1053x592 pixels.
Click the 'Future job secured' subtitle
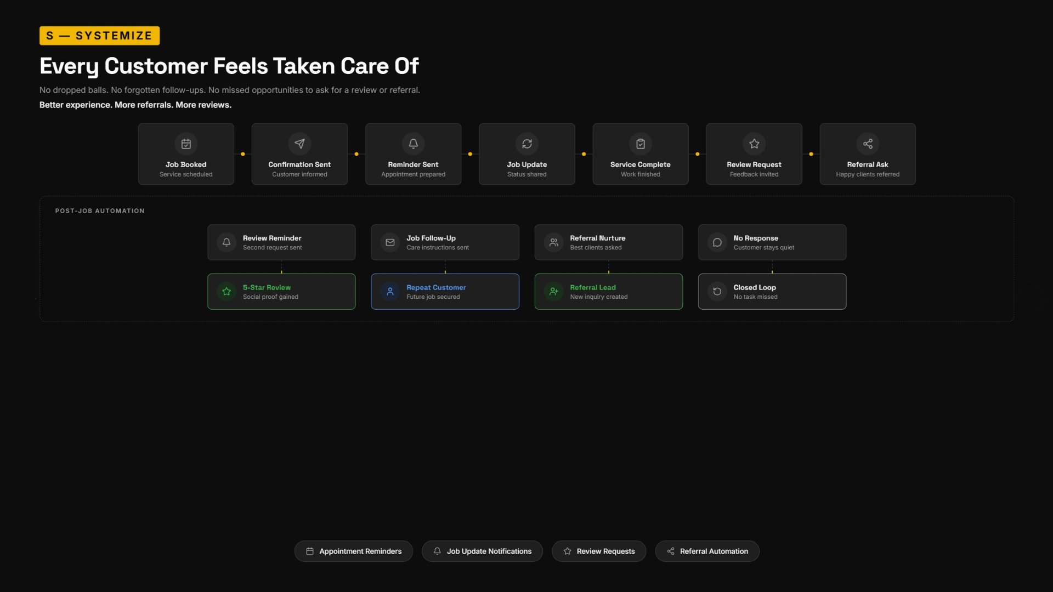point(433,297)
